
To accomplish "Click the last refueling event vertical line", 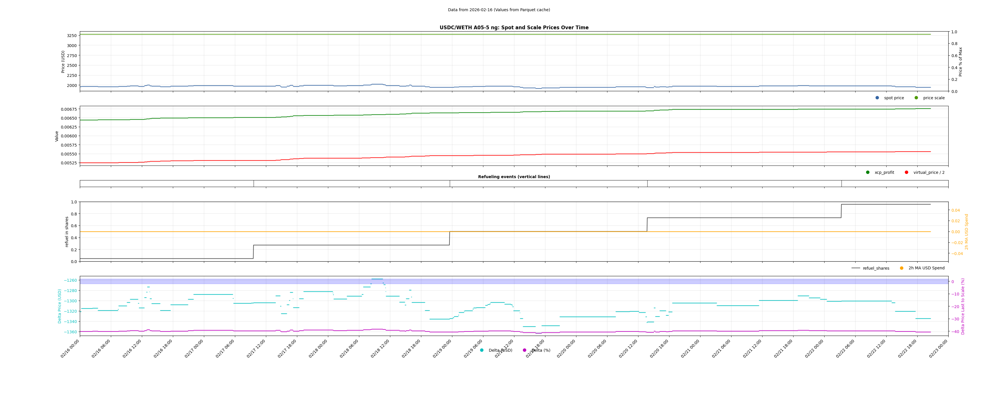I will pos(841,184).
